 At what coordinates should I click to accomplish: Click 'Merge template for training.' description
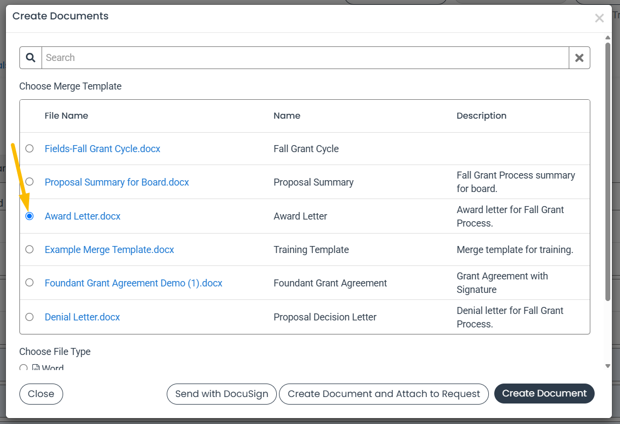[515, 250]
